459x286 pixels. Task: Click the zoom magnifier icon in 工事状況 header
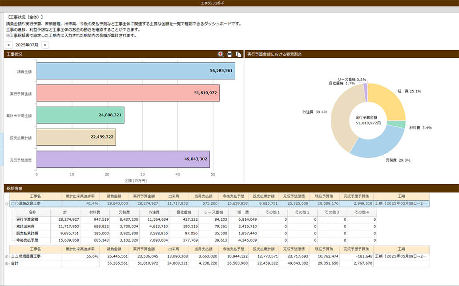coord(221,54)
